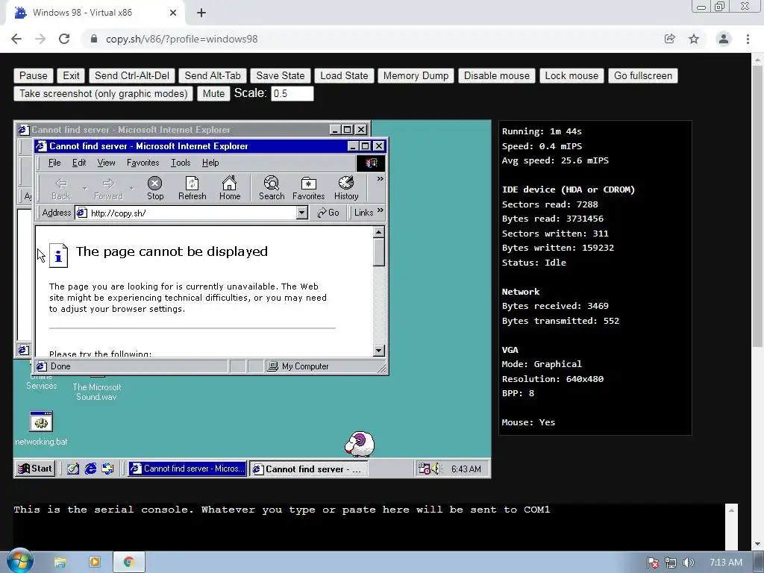The height and width of the screenshot is (573, 764).
Task: Open media player from host taskbar
Action: click(95, 563)
